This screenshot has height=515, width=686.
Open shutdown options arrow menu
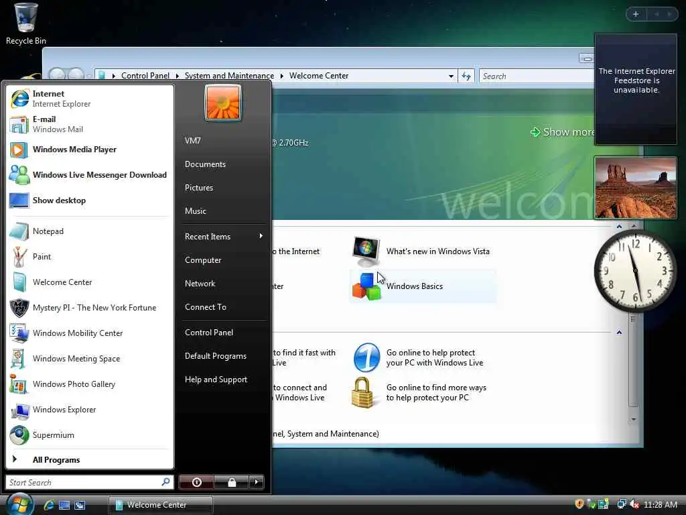(257, 482)
